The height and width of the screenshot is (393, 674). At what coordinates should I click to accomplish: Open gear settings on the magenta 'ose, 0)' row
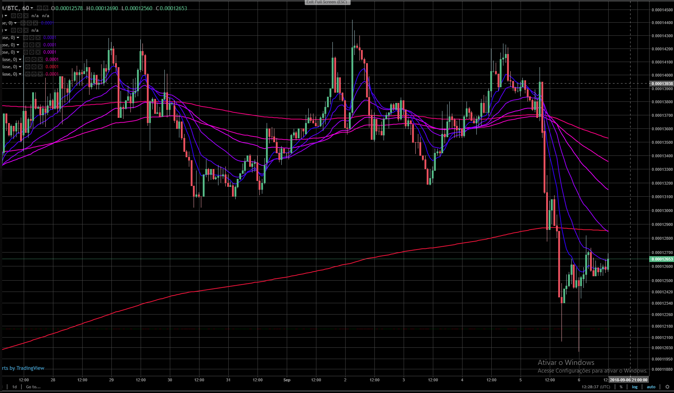(x=32, y=52)
